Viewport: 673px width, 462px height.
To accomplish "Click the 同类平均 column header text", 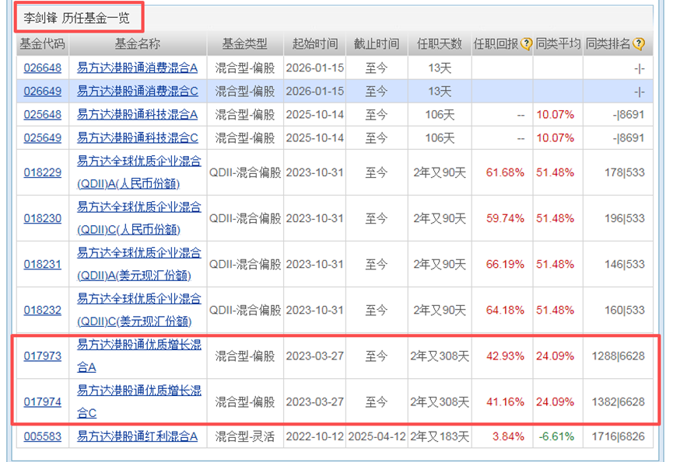I will (558, 43).
